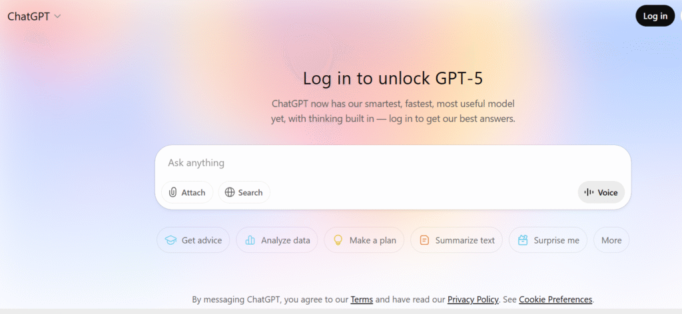Expand the ChatGPT model dropdown chevron

pyautogui.click(x=57, y=16)
